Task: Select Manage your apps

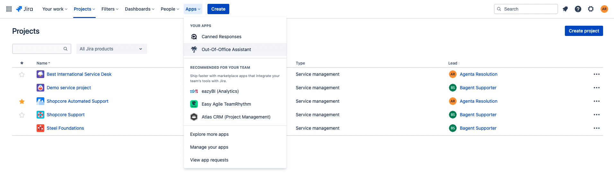Action: (235, 147)
